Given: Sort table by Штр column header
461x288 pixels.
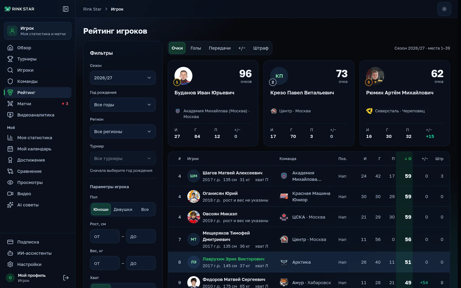Looking at the screenshot, I should point(439,159).
